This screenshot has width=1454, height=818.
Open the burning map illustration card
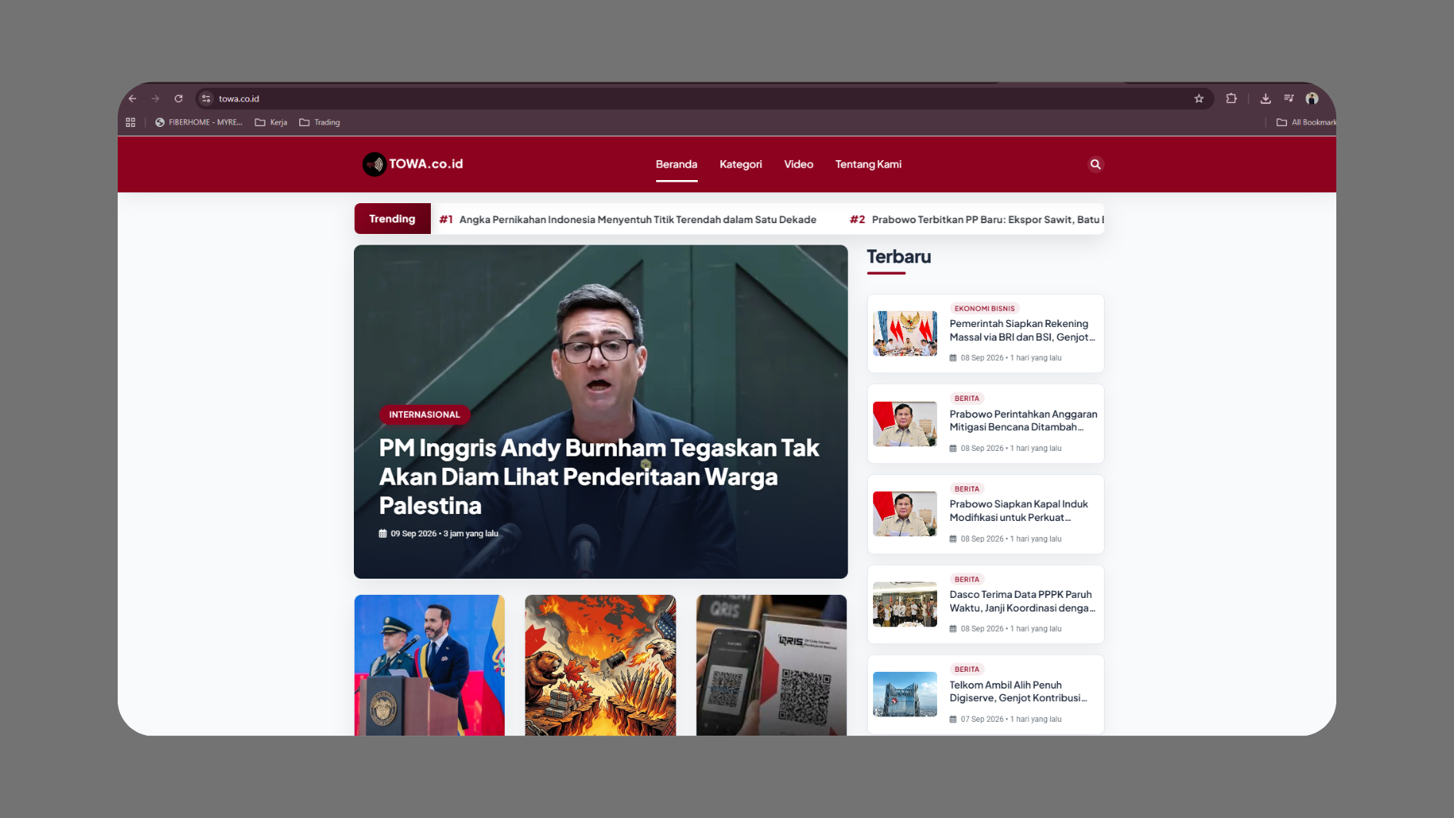[600, 665]
